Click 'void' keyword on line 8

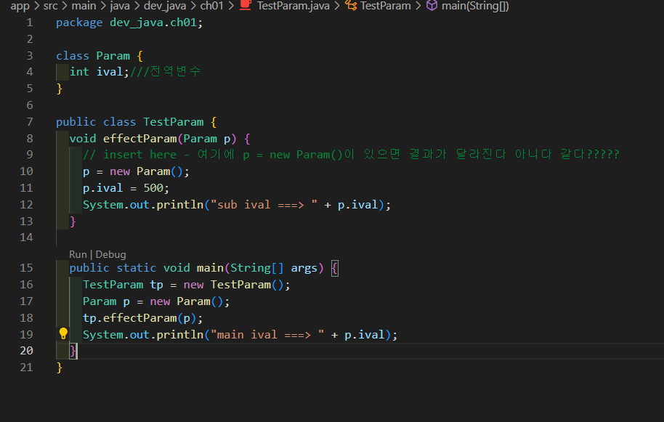click(83, 139)
